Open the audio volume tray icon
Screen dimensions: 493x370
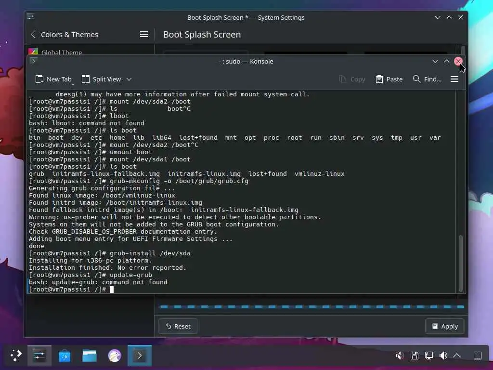tap(443, 356)
